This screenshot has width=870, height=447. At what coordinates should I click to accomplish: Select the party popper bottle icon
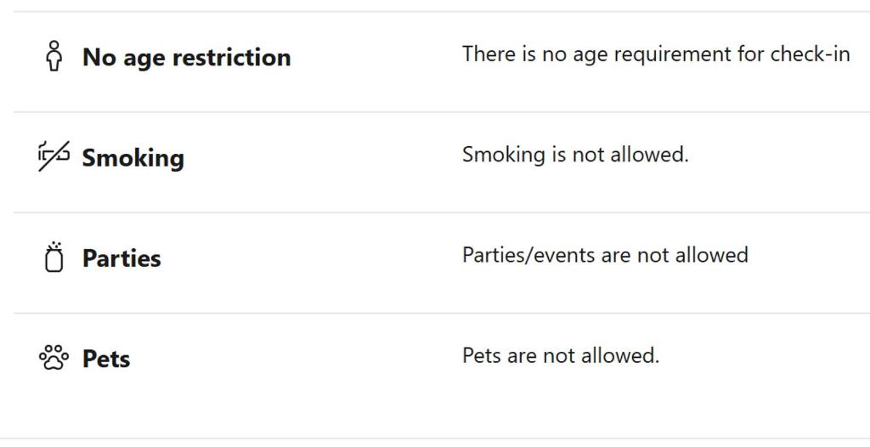tap(54, 257)
